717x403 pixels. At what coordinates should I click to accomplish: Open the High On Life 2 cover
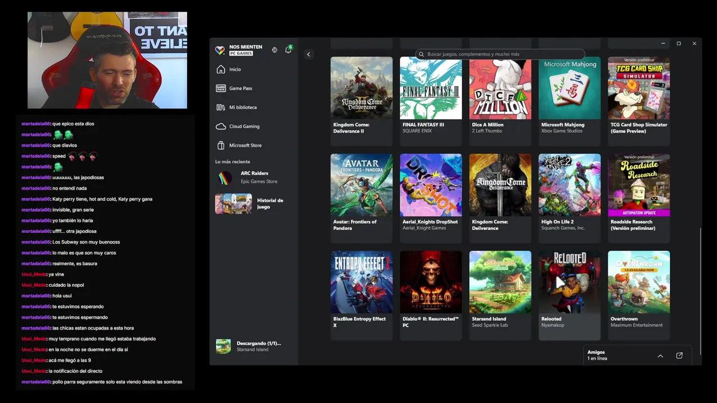[x=570, y=185]
